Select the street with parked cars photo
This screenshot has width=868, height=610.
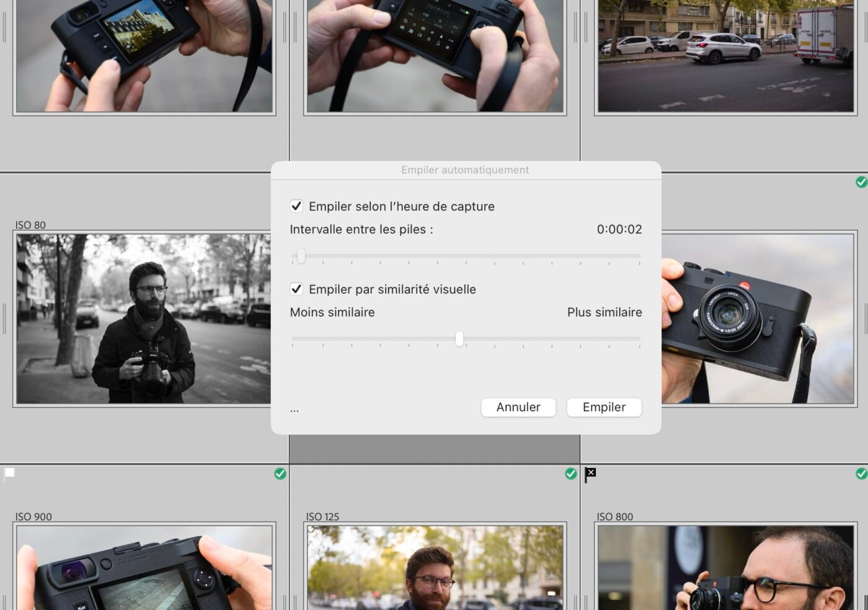[x=725, y=56]
